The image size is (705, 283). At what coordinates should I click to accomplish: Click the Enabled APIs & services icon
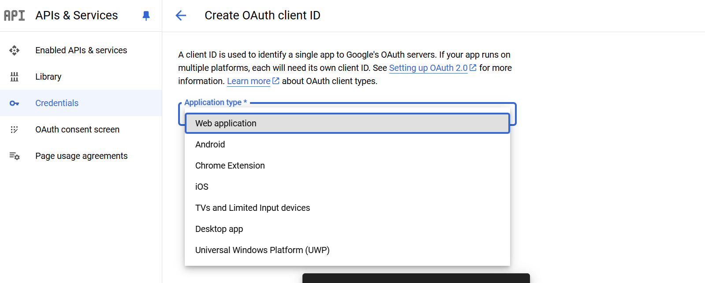coord(14,50)
